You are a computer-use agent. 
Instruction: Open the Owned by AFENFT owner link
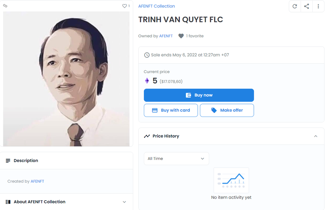(x=166, y=36)
